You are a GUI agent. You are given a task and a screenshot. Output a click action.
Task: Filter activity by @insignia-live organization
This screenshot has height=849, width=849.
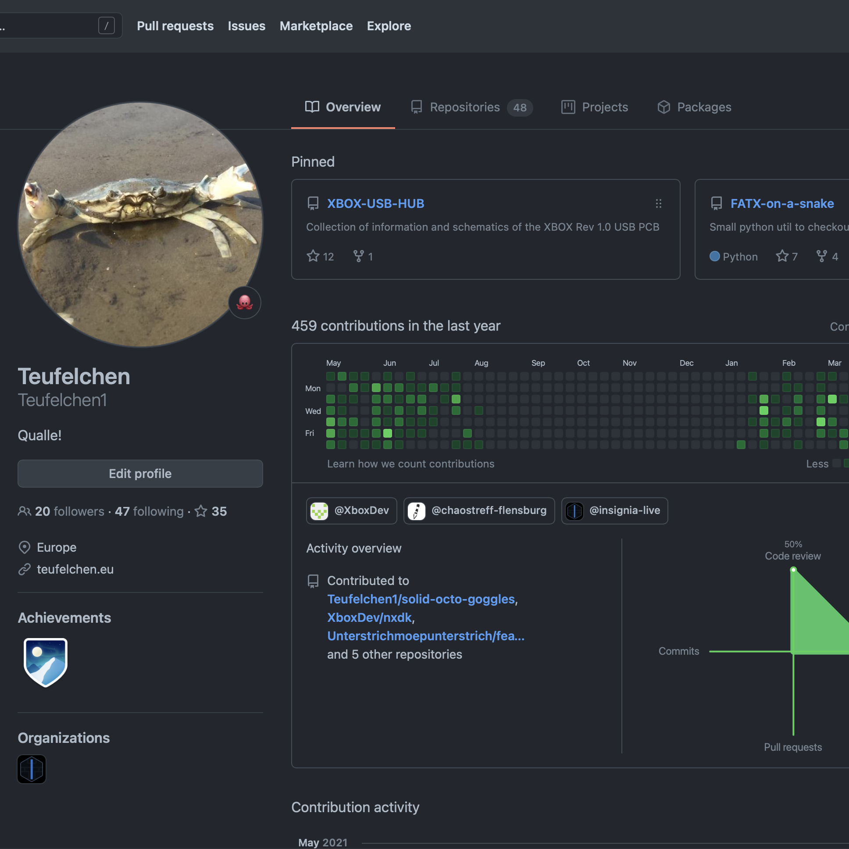[x=614, y=510]
